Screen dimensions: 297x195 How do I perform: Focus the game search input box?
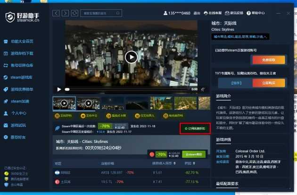click(x=101, y=13)
